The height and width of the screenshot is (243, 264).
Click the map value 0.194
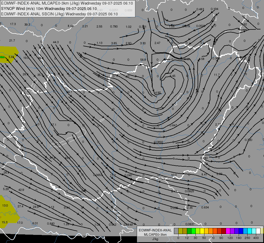pos(214,9)
